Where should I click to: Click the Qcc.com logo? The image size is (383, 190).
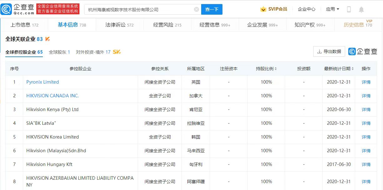[x=18, y=9]
